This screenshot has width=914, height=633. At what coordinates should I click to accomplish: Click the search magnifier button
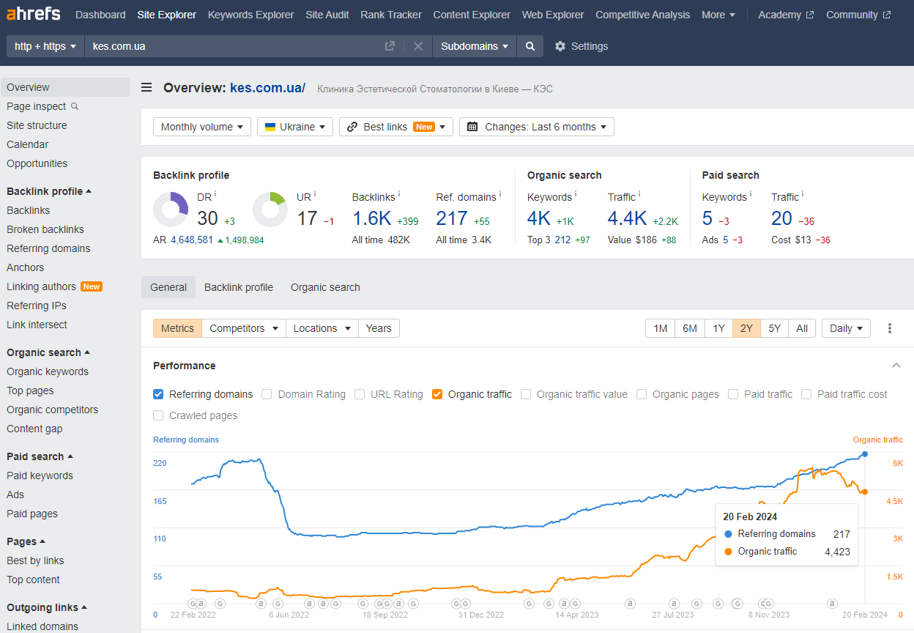tap(530, 46)
